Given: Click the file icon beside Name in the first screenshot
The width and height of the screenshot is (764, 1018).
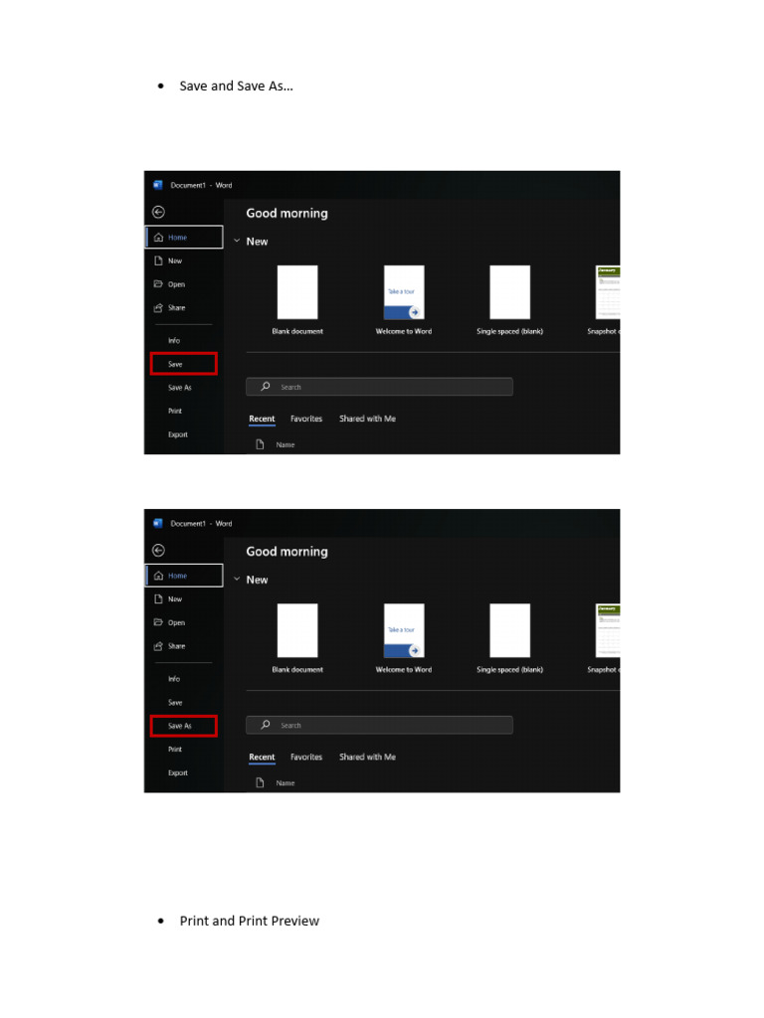Looking at the screenshot, I should click(x=260, y=444).
